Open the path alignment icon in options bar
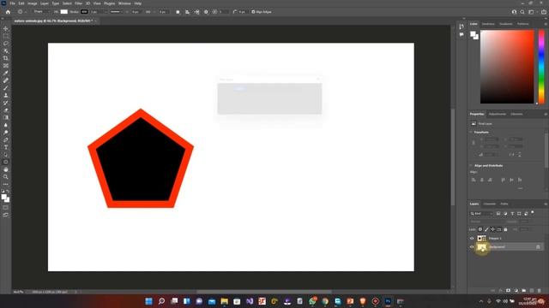549x308 pixels. [x=187, y=12]
